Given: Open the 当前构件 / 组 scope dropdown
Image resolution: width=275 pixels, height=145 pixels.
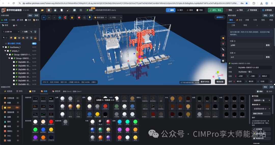Looking at the screenshot, I should (261, 100).
